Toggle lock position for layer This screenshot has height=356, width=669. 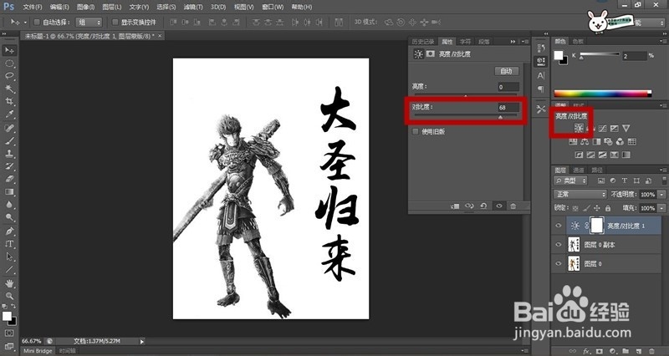[x=596, y=208]
